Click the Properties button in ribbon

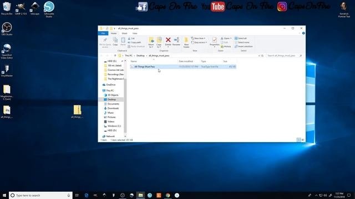pos(214,43)
